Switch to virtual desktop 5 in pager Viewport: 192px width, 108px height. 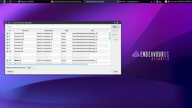coord(16,2)
